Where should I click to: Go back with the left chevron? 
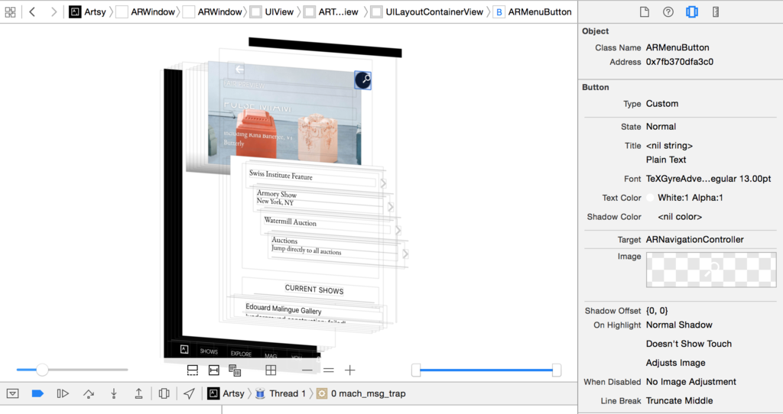pos(32,12)
